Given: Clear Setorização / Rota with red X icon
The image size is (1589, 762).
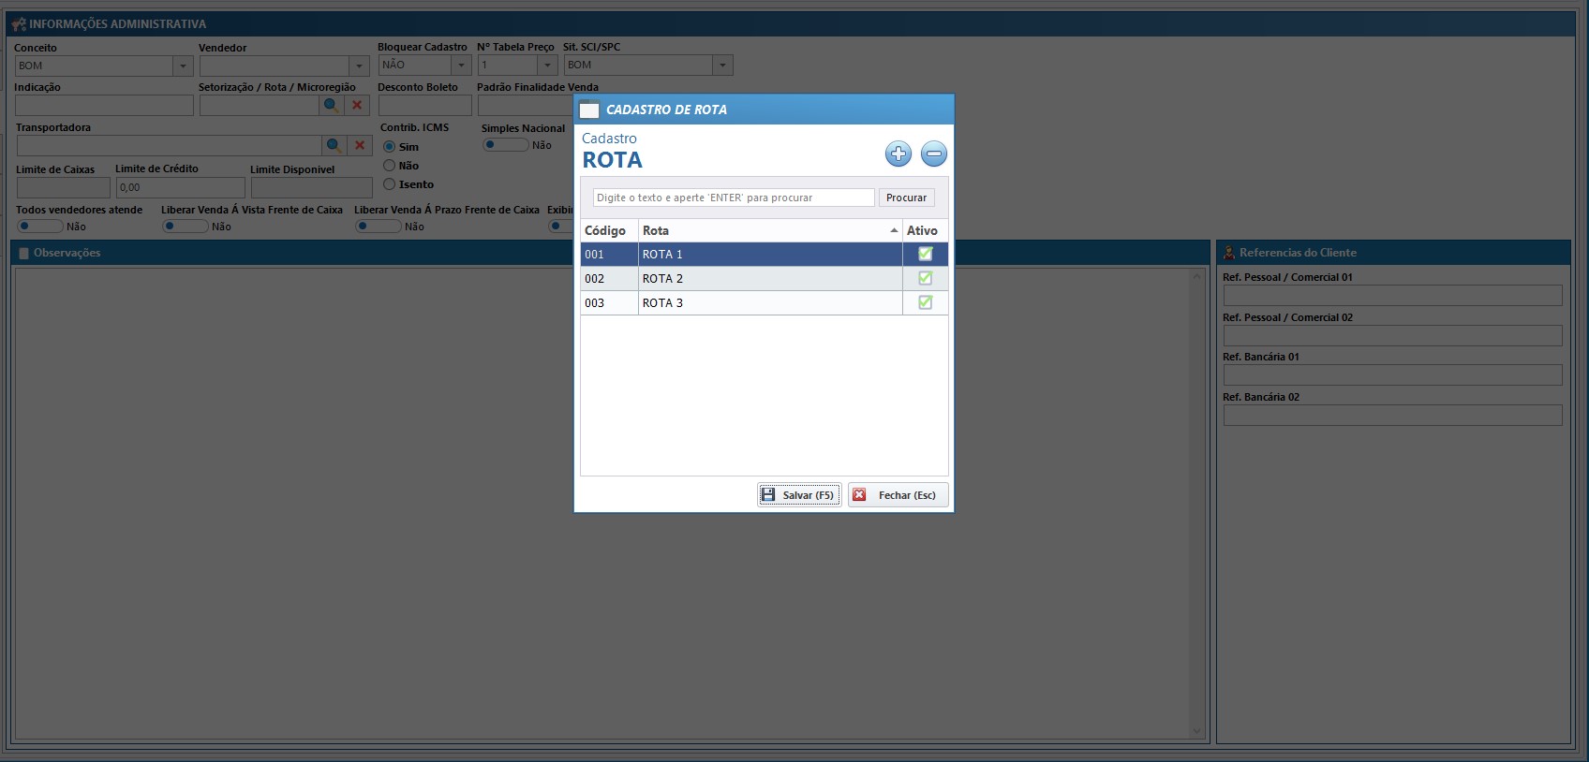Looking at the screenshot, I should coord(357,106).
